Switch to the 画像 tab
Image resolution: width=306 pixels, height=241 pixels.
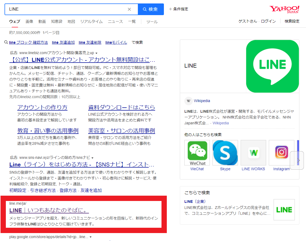(29, 21)
